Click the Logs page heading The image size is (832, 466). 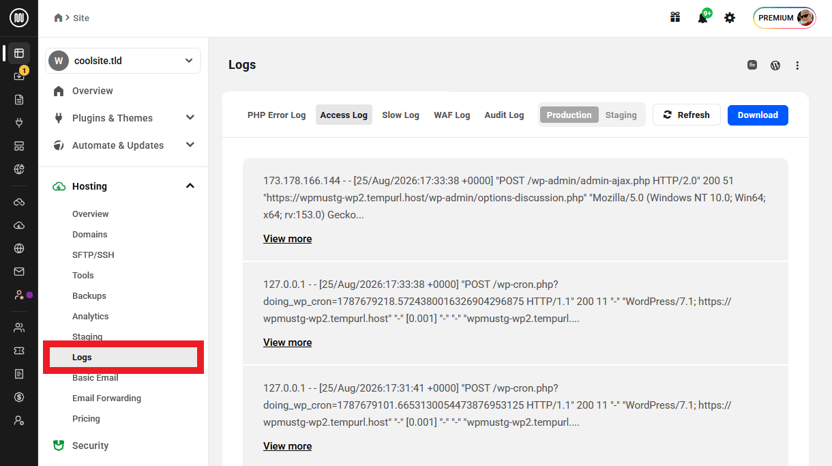pos(242,65)
